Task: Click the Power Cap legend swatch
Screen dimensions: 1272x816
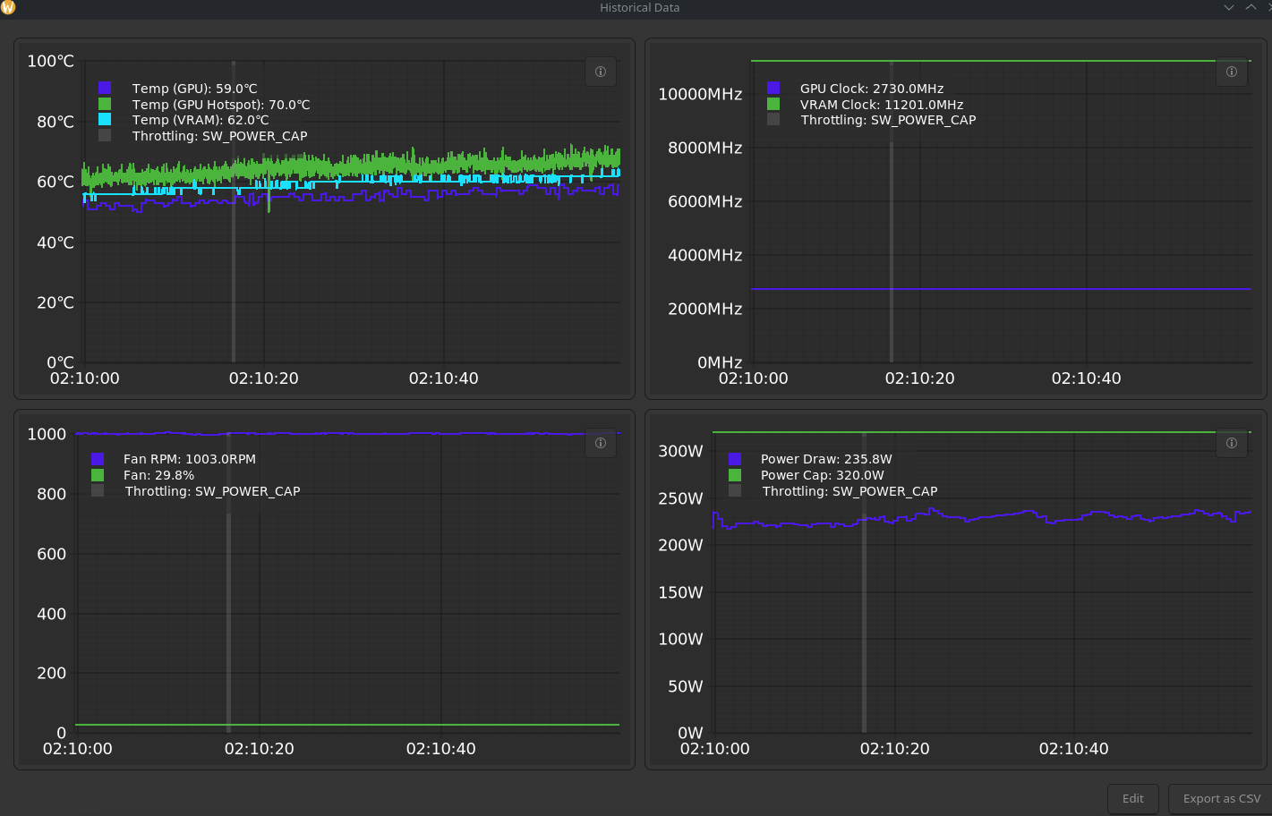Action: pos(735,475)
